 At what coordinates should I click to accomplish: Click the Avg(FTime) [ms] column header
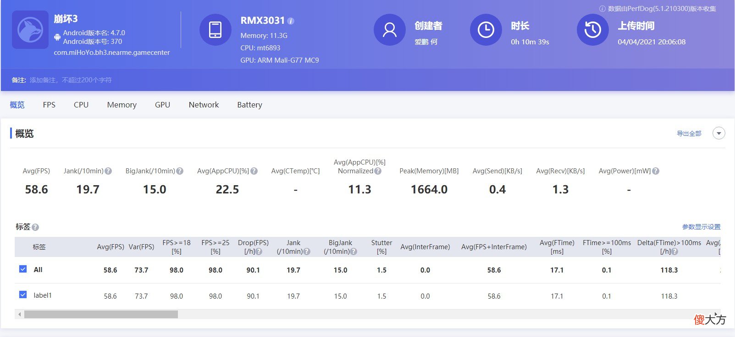[x=557, y=247]
